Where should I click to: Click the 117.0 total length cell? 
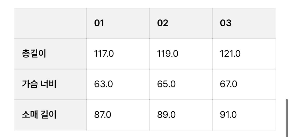104,54
